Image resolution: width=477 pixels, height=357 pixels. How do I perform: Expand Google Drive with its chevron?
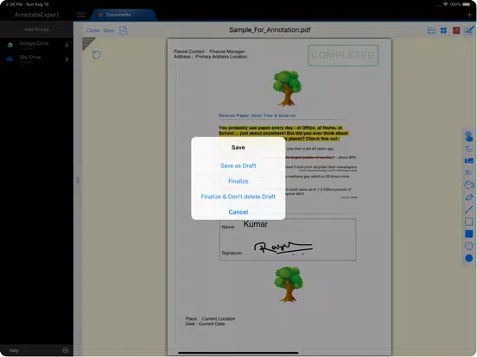(67, 45)
